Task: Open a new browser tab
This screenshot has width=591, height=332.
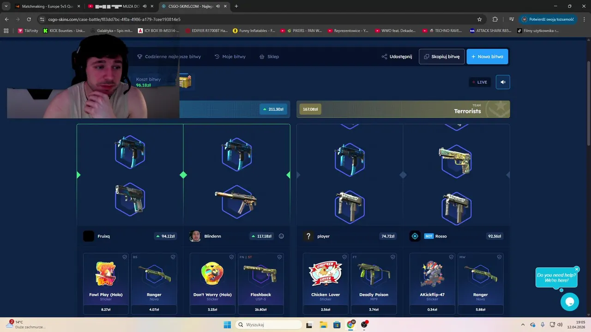Action: 236,6
